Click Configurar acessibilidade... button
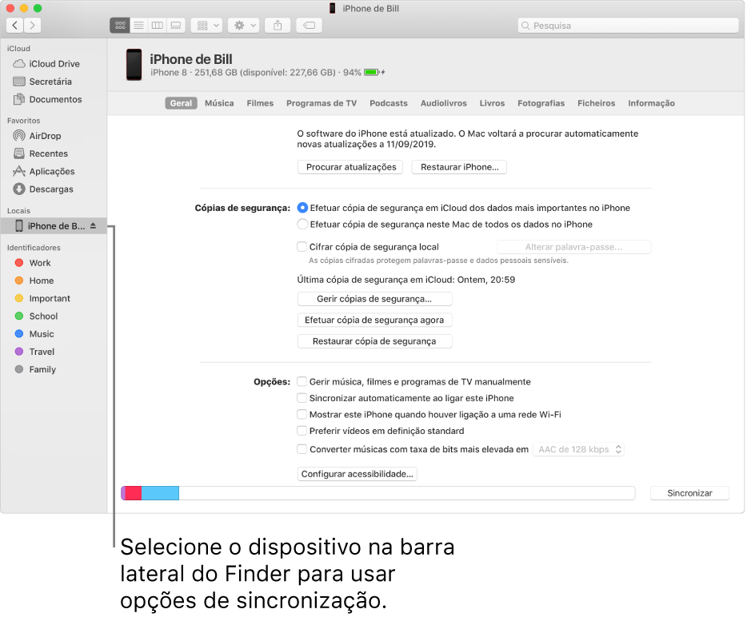 pyautogui.click(x=358, y=474)
